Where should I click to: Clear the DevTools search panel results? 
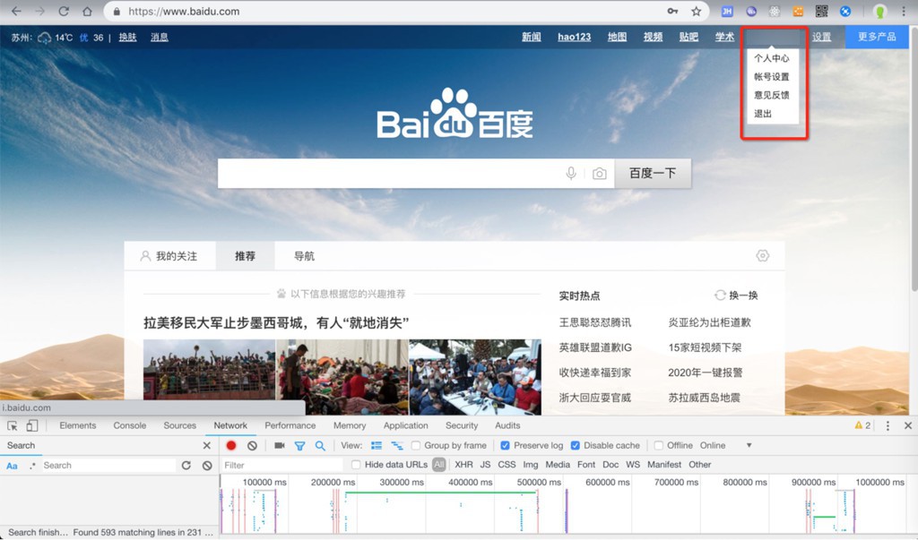click(207, 465)
